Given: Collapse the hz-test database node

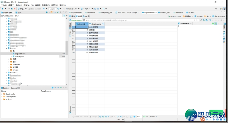Looking at the screenshot, I should click(6, 48).
